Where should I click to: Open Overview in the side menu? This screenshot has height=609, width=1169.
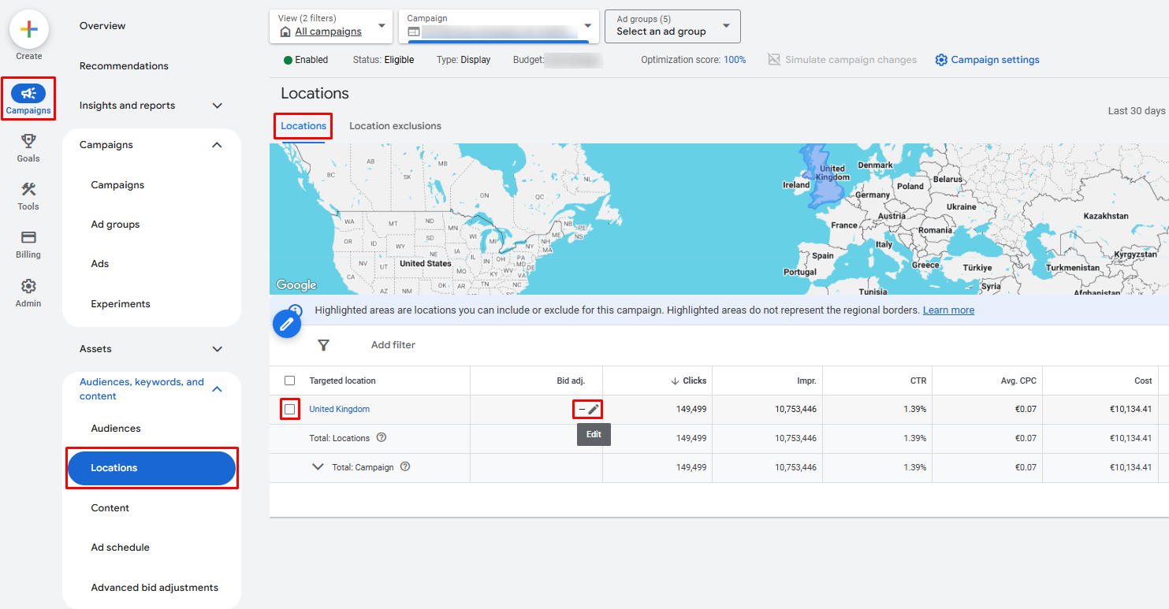click(x=102, y=26)
